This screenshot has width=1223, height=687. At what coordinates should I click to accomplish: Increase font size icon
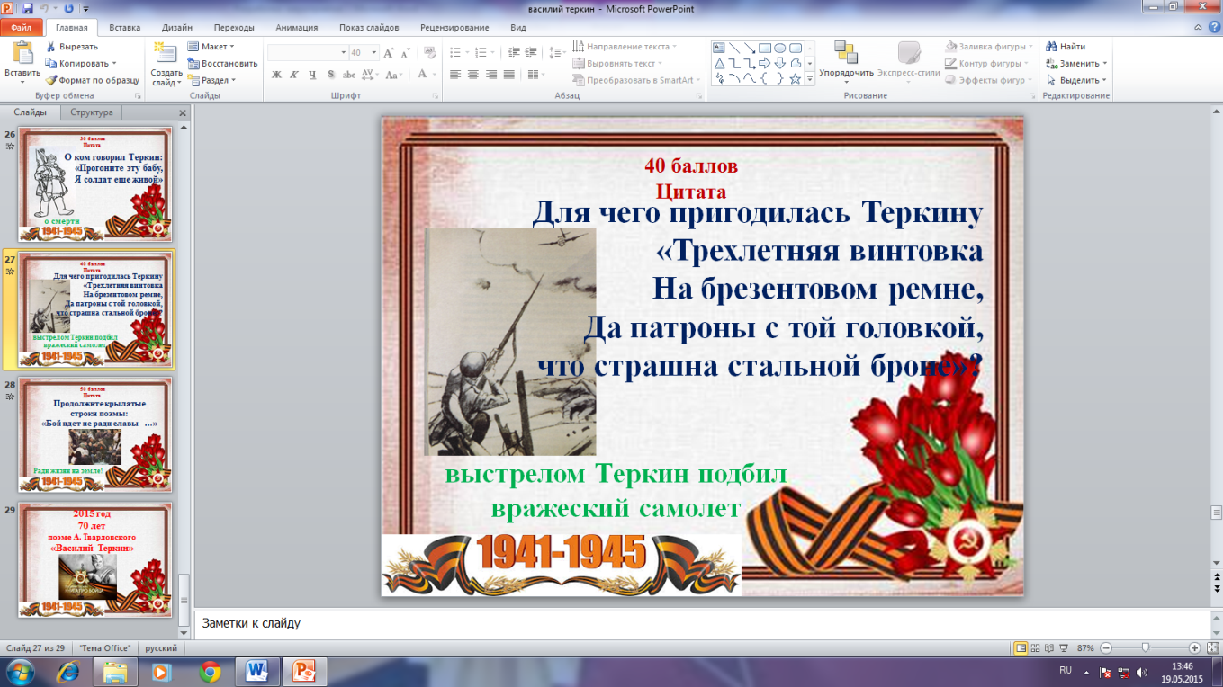(390, 52)
